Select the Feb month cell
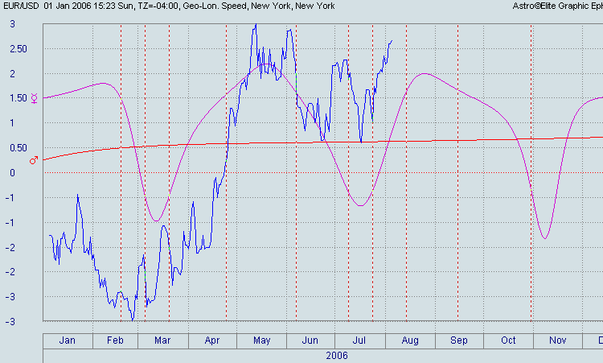 click(115, 341)
